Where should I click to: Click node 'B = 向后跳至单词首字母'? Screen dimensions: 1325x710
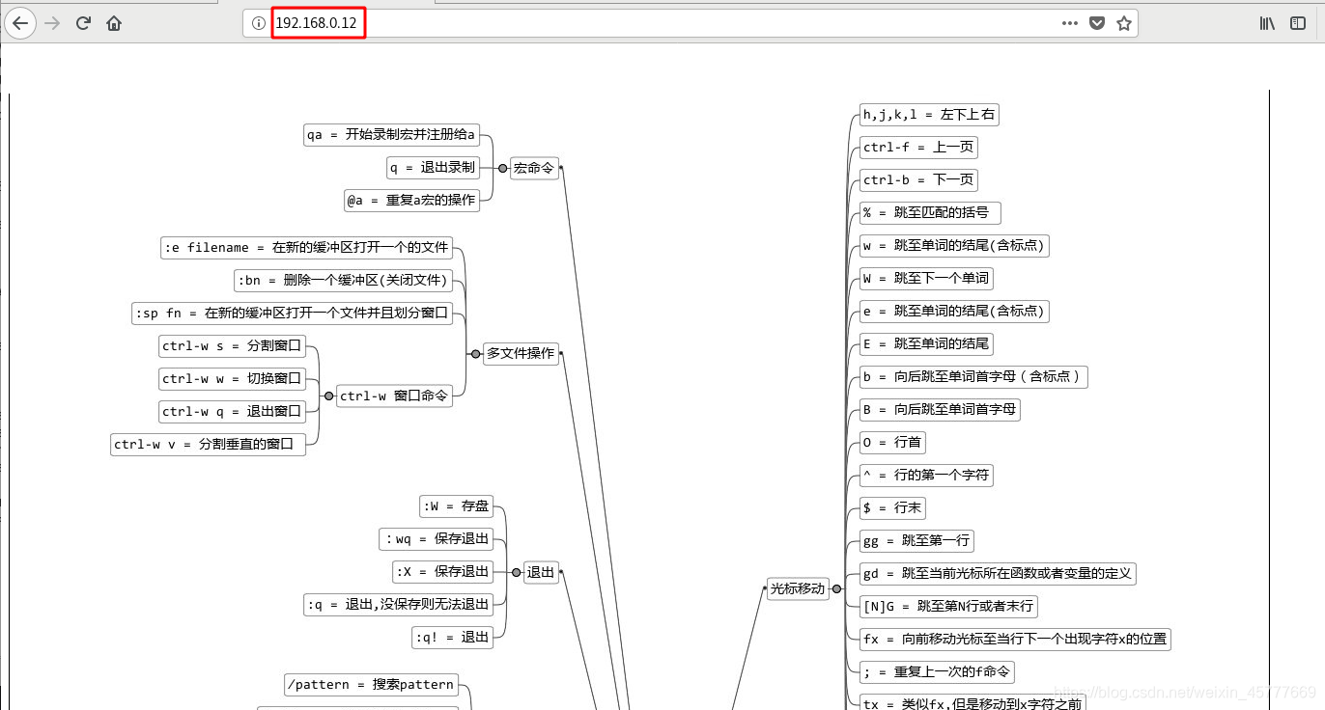tap(940, 410)
